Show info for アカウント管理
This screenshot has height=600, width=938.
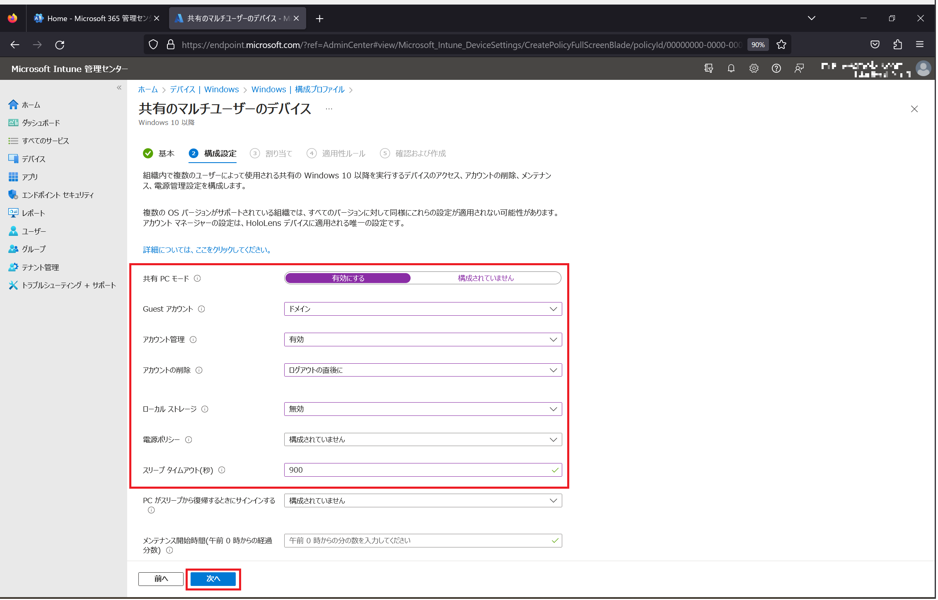tap(193, 340)
